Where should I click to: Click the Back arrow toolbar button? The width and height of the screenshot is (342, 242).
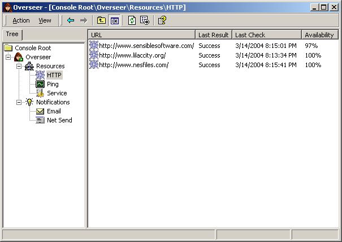[71, 20]
